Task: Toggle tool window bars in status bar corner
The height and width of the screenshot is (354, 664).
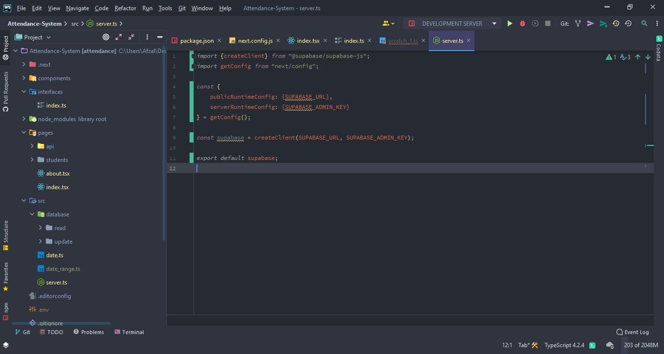Action: tap(6, 345)
